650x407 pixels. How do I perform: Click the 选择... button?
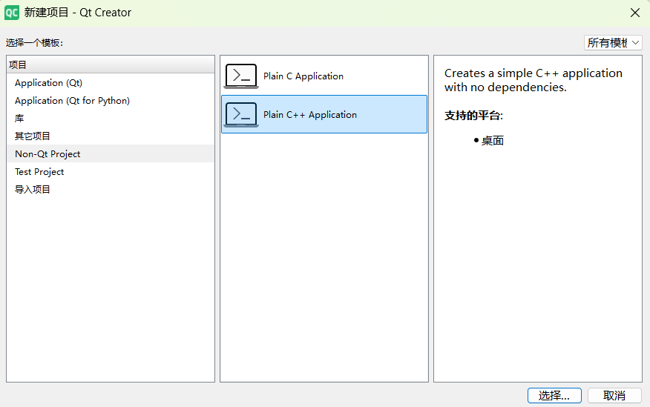coord(554,395)
